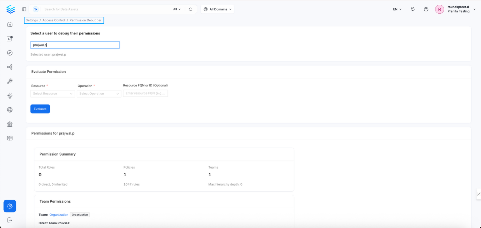The image size is (481, 228).
Task: Open Insights via the lightbulb icon
Action: point(10,95)
